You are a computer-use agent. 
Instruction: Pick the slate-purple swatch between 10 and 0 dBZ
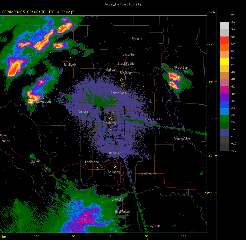click(224, 133)
